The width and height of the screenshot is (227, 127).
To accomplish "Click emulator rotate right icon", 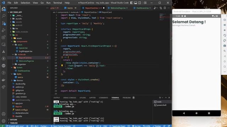I will tap(225, 41).
